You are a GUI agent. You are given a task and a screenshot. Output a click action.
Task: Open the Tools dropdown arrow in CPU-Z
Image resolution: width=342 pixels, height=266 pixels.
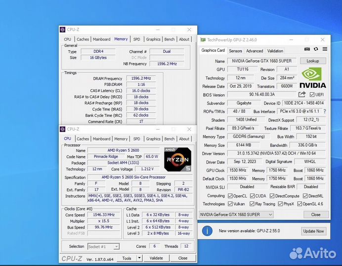point(139,258)
